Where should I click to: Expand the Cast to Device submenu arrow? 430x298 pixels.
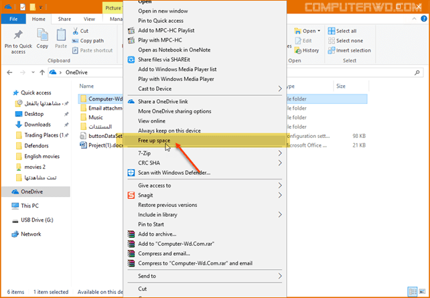click(280, 89)
